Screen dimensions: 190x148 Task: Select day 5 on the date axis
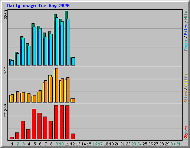[35, 144]
